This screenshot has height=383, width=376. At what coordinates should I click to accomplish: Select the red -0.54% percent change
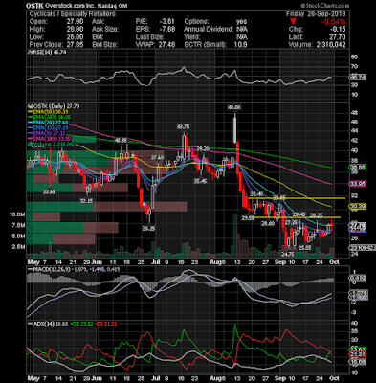[x=333, y=22]
